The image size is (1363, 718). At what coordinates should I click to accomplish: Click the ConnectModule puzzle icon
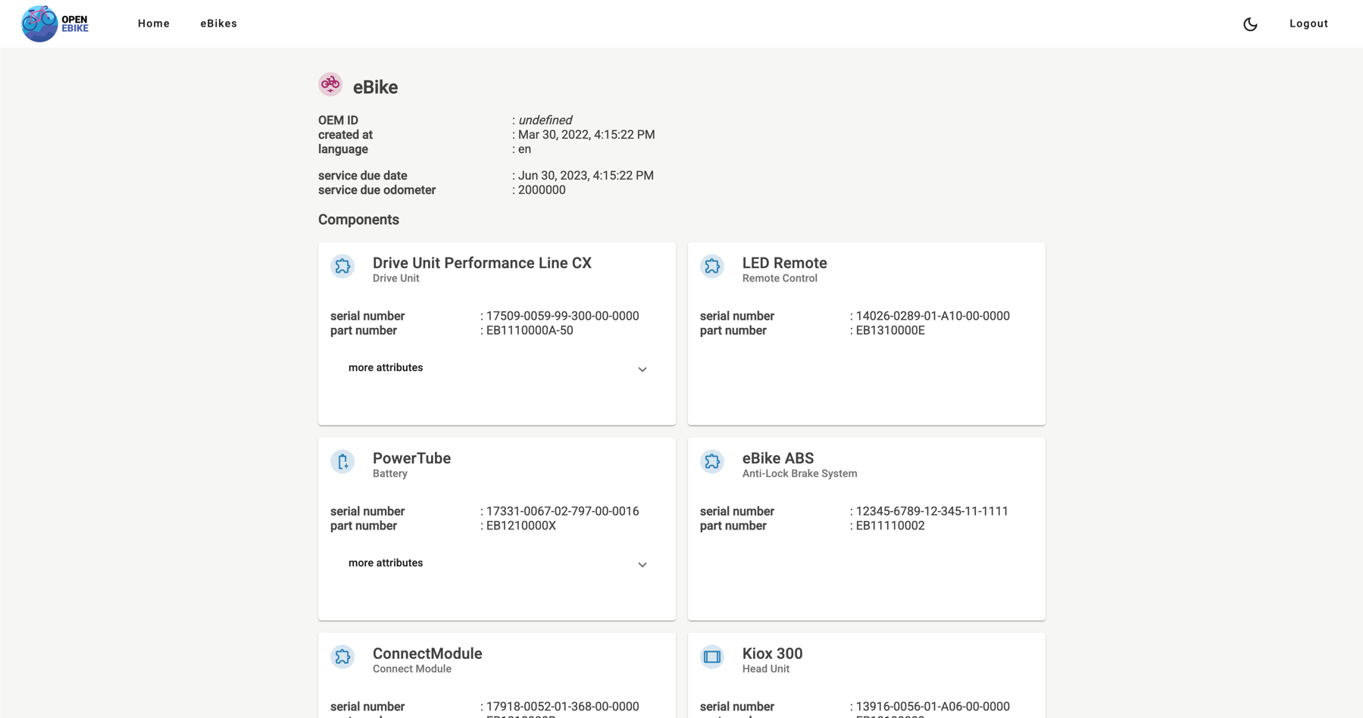coord(342,657)
